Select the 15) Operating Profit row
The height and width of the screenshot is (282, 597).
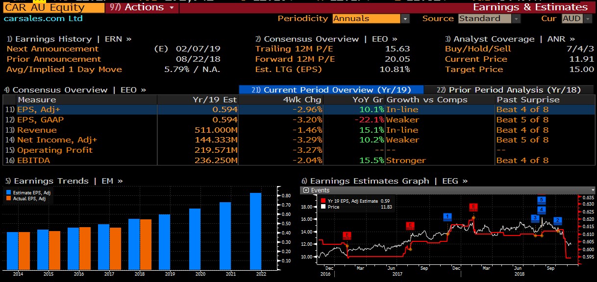pyautogui.click(x=298, y=150)
